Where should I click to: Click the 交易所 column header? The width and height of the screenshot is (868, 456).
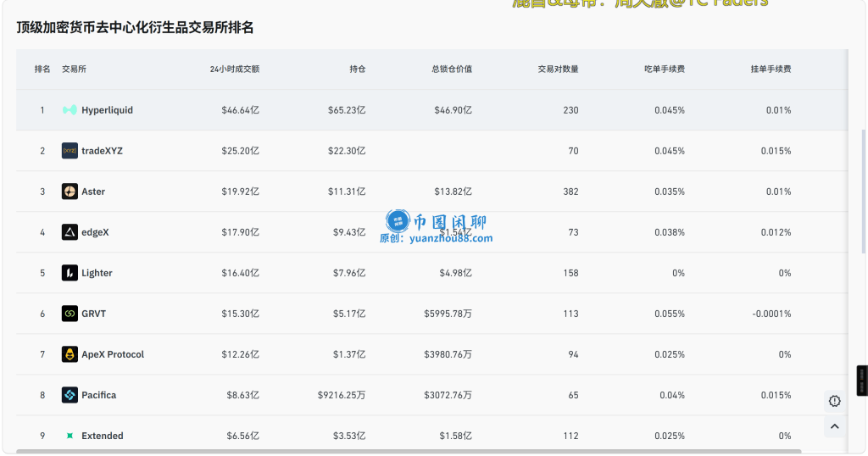click(x=74, y=70)
